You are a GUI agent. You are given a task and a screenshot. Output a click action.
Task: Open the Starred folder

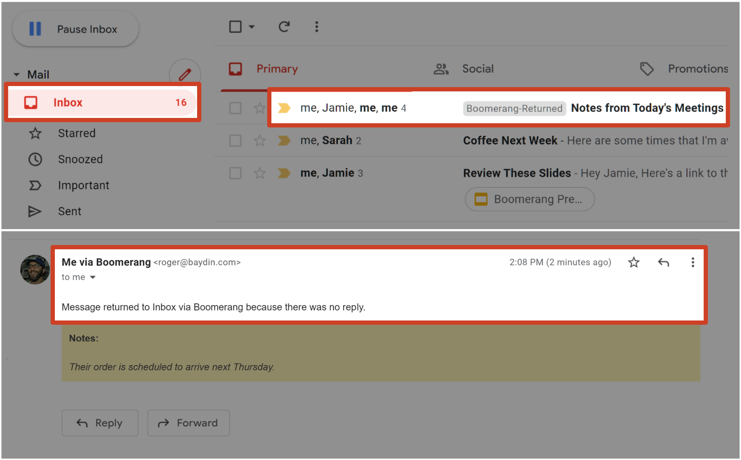pyautogui.click(x=76, y=133)
